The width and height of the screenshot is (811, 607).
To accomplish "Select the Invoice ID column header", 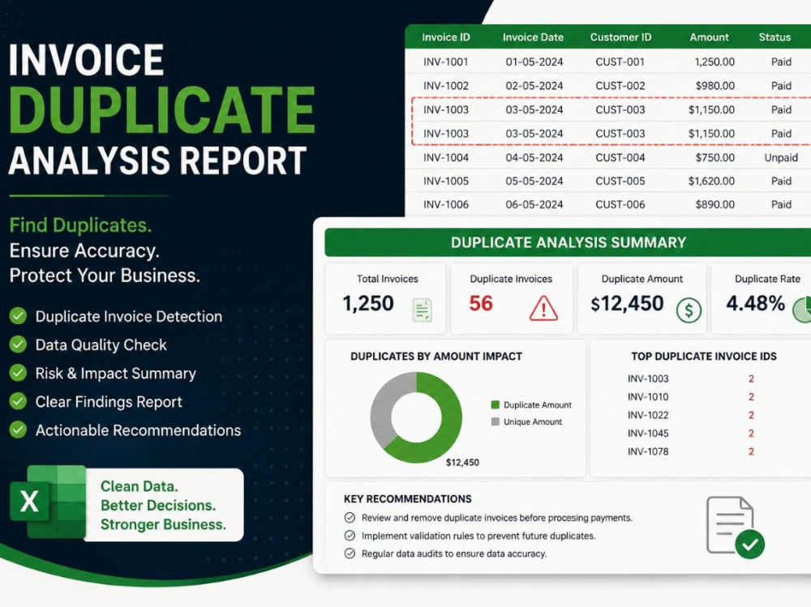I will click(446, 37).
